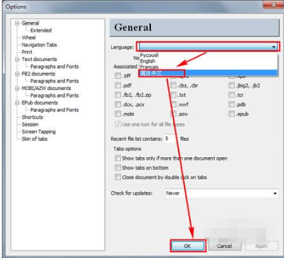This screenshot has width=284, height=258.
Task: Enable Close document by double click on tabs
Action: (118, 177)
